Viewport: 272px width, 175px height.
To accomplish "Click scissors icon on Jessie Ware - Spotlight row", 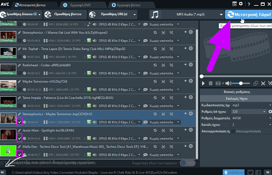I will coord(163,130).
